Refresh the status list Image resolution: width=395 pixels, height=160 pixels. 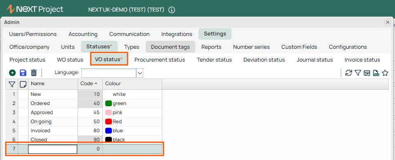(x=349, y=73)
